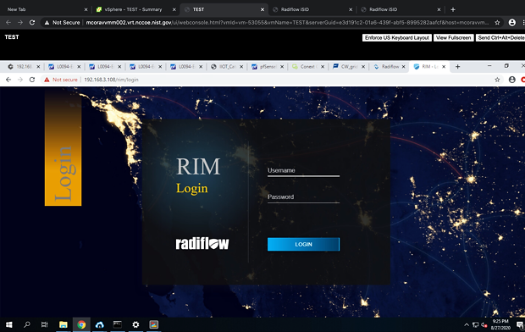Go back in outer browser
The height and width of the screenshot is (332, 525).
pos(8,23)
